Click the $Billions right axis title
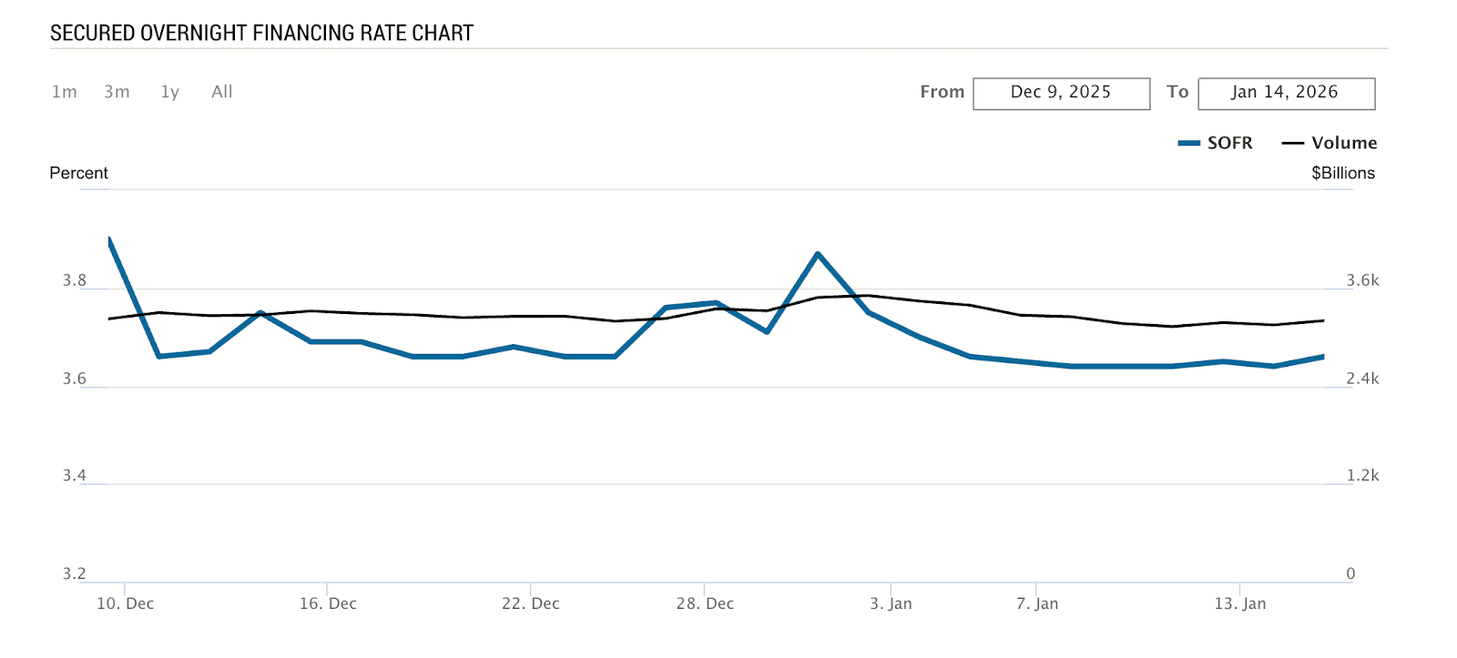Image resolution: width=1457 pixels, height=658 pixels. click(x=1343, y=173)
